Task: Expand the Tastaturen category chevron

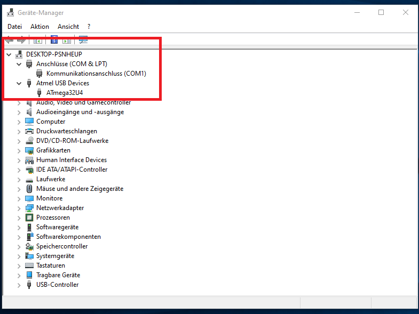Action: point(19,266)
